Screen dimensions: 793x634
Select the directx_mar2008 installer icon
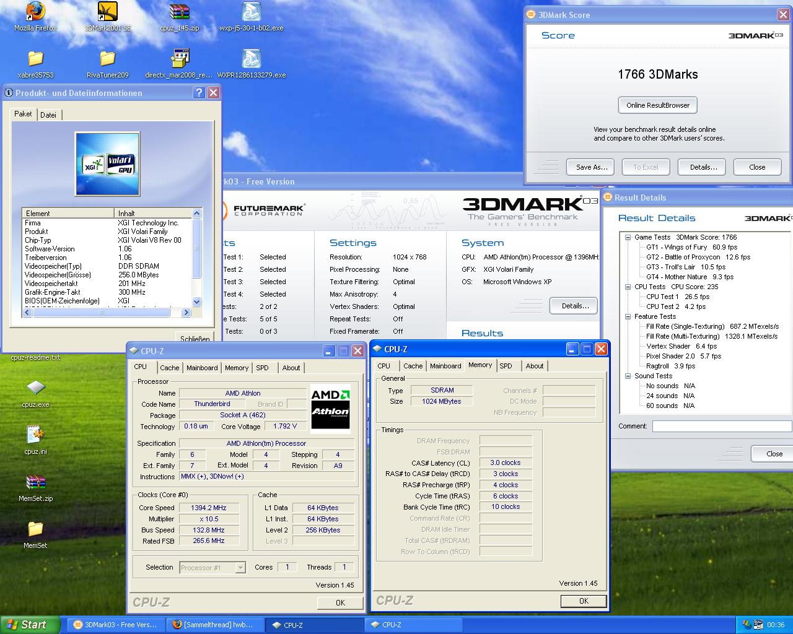pyautogui.click(x=180, y=59)
